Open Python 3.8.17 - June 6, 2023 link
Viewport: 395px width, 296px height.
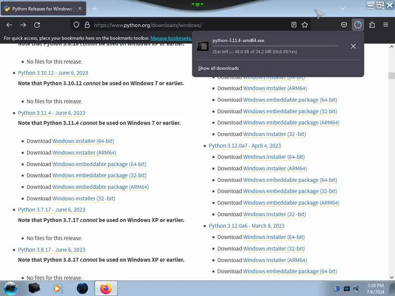tap(51, 250)
